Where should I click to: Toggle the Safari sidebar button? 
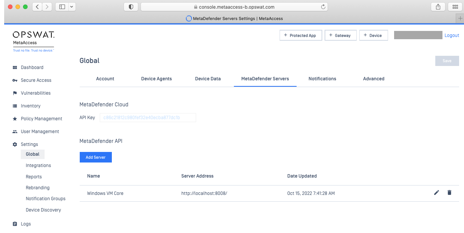click(x=62, y=7)
